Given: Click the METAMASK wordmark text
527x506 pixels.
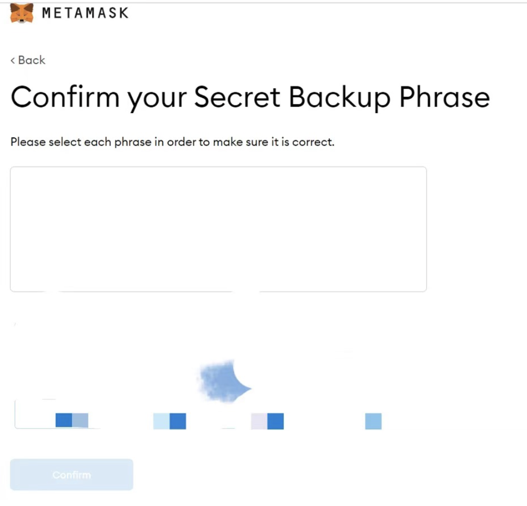Looking at the screenshot, I should 85,13.
